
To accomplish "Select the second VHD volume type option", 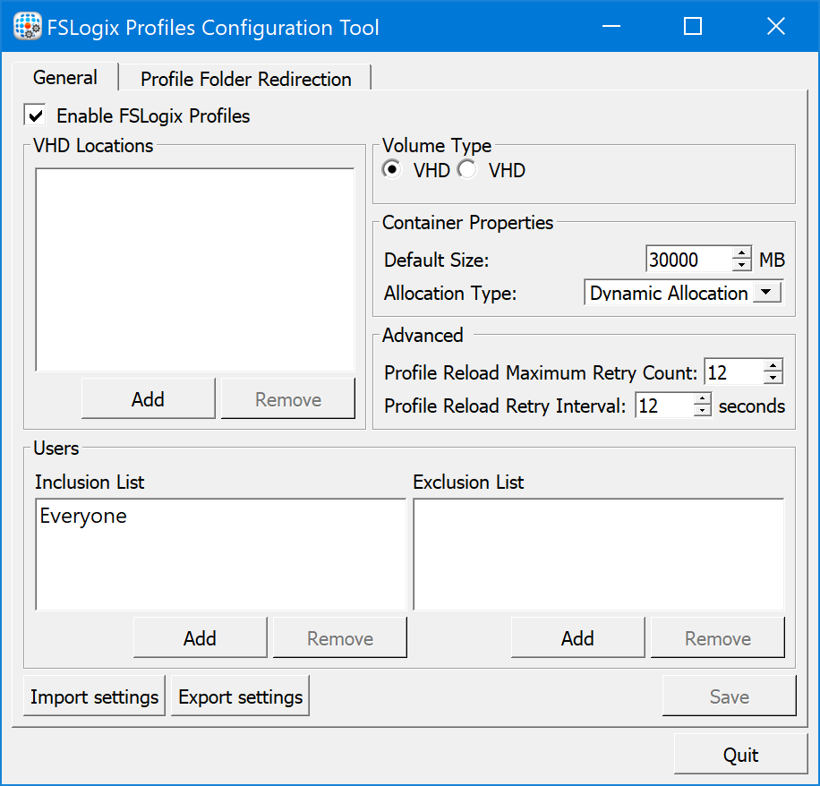I will tap(466, 169).
